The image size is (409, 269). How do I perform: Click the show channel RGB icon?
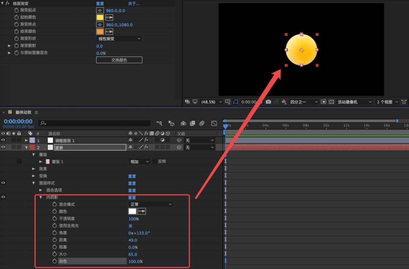[284, 102]
